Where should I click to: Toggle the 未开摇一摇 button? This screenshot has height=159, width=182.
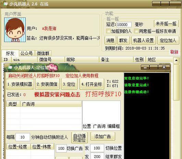pos(166,24)
